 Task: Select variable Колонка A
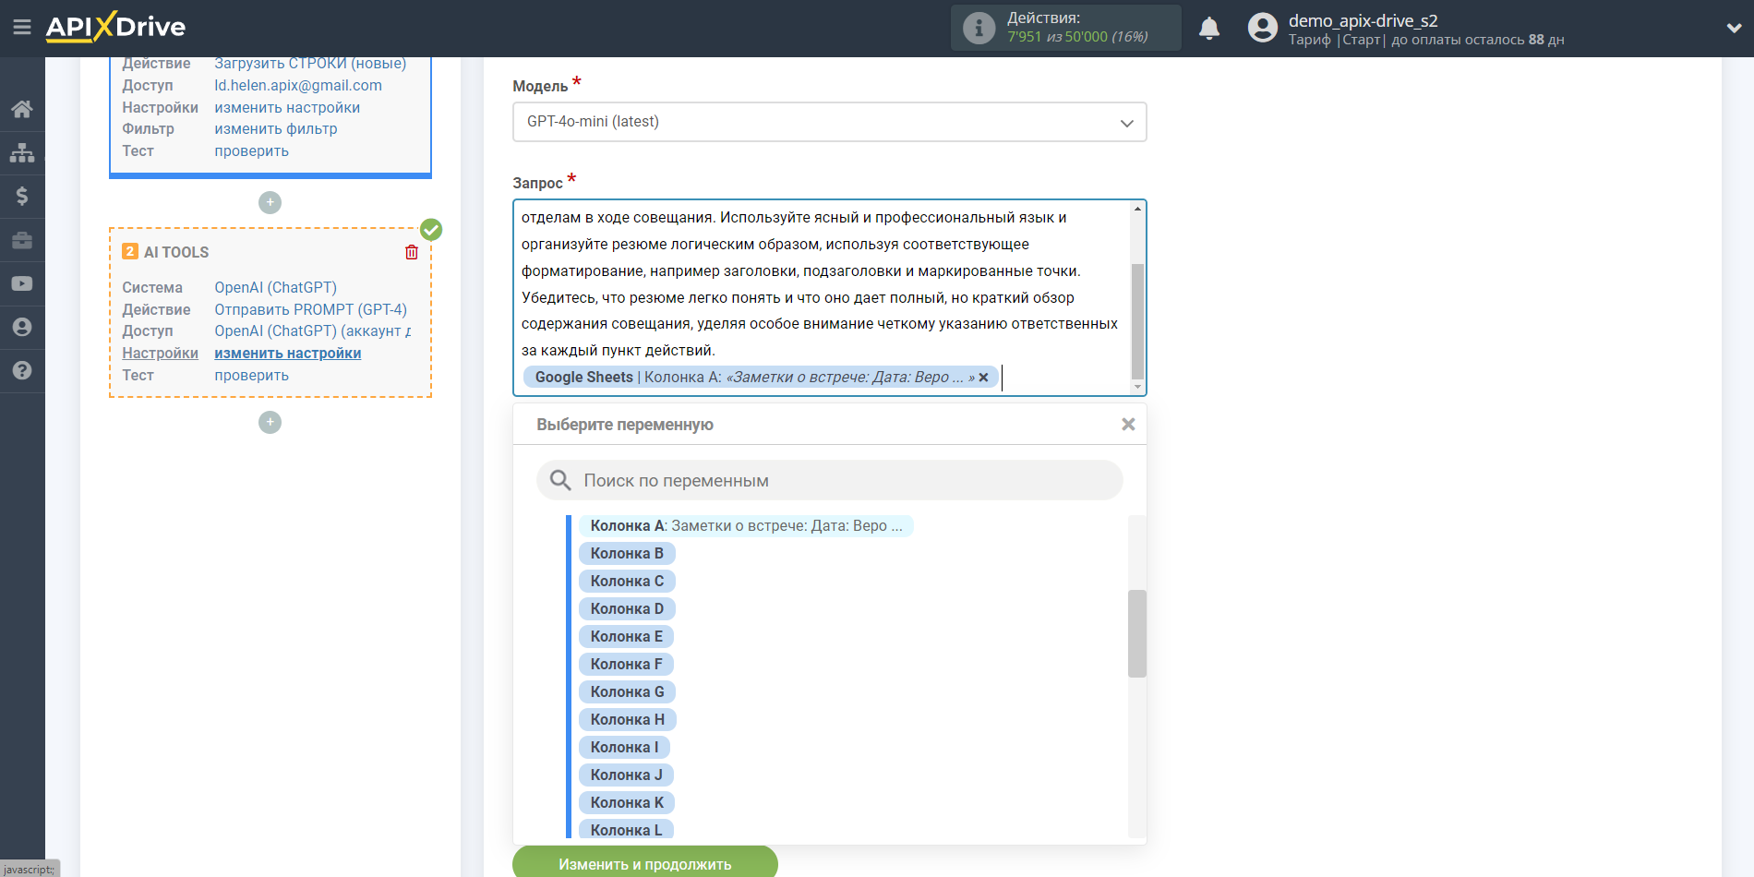tap(746, 525)
